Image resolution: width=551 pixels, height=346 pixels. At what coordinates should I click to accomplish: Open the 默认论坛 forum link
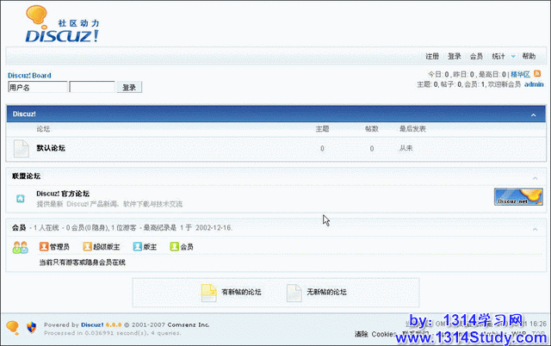[51, 148]
